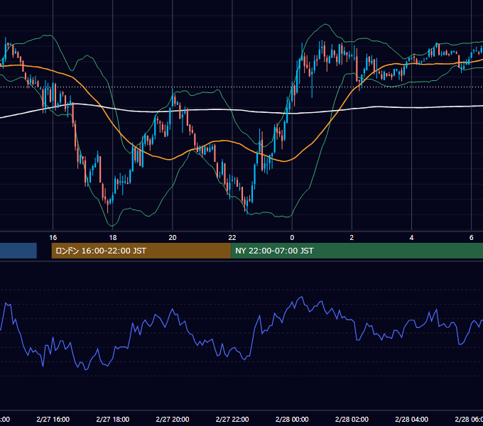Click the 2/27 16:00 date label
Viewport: 483px width, 426px height.
pyautogui.click(x=53, y=419)
